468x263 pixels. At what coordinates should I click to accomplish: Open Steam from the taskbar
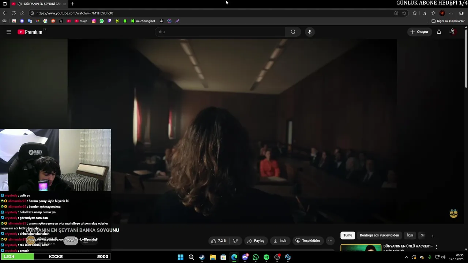202,257
